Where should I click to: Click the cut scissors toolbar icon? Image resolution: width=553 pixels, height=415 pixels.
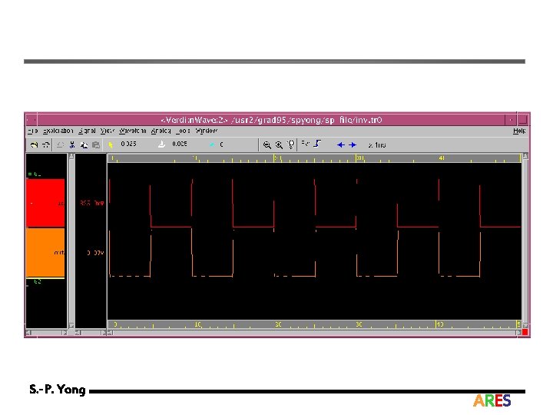[72, 144]
